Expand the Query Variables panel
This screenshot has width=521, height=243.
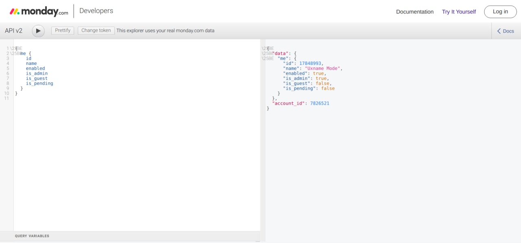[x=130, y=236]
